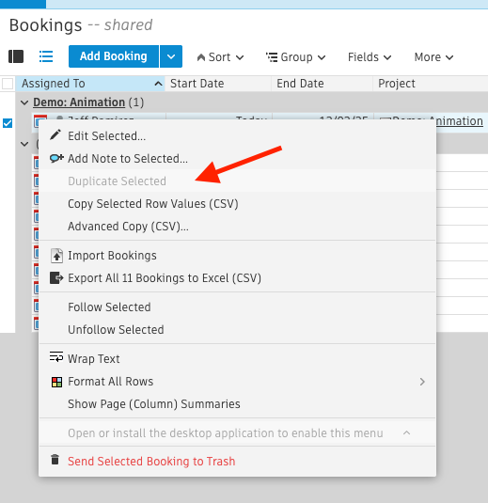
Task: Choose Edit Selected... from the menu
Action: click(x=237, y=135)
